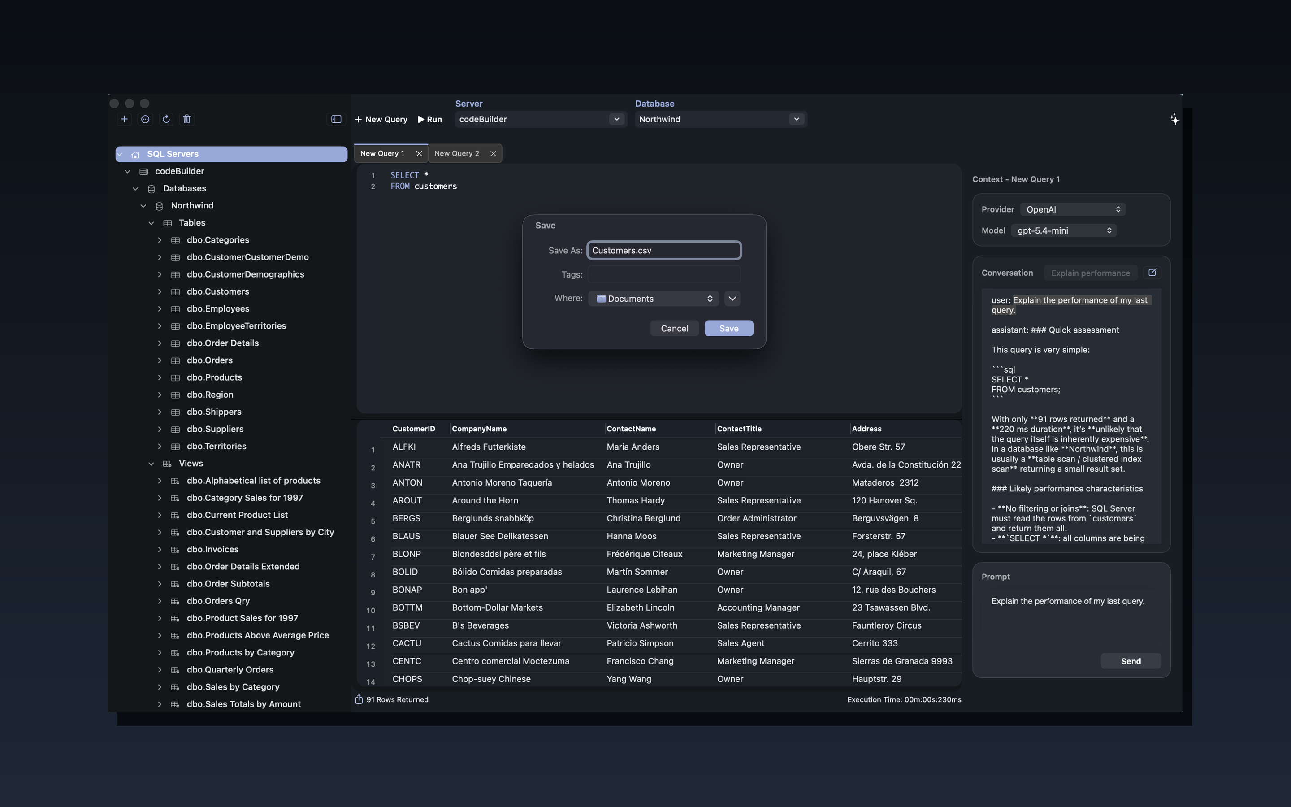Click the Tags input field
The image size is (1291, 807).
(x=663, y=274)
